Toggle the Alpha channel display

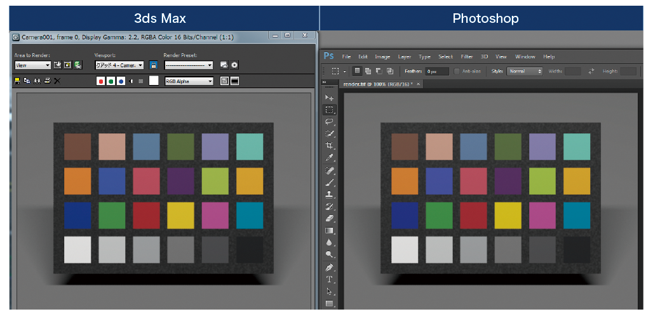[x=131, y=81]
